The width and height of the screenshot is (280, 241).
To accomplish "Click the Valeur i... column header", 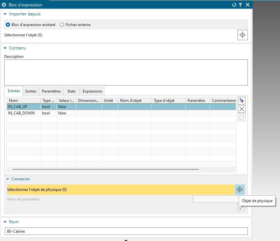I will point(66,101).
